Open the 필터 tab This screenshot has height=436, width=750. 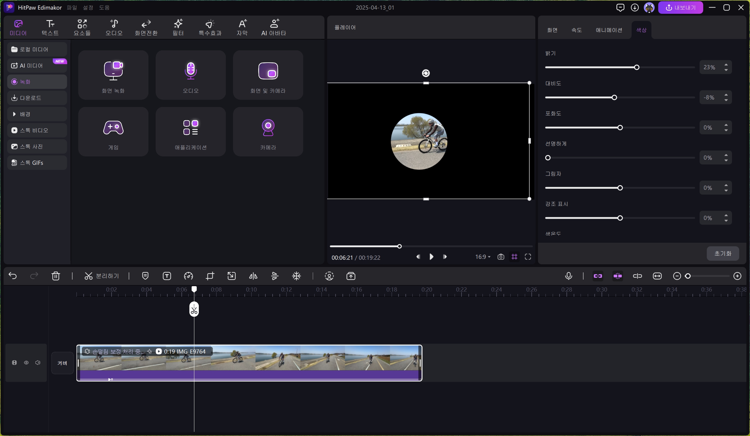pyautogui.click(x=178, y=27)
